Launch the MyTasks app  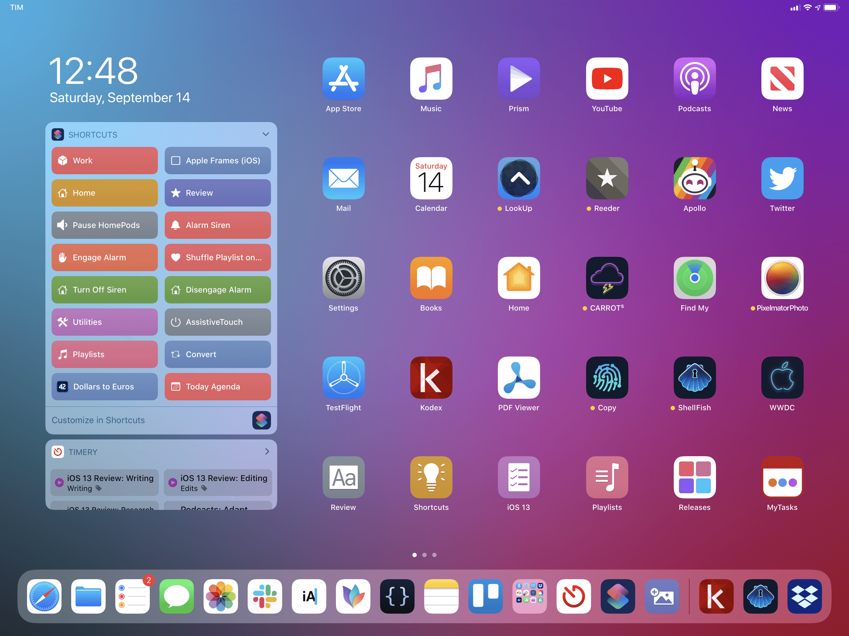(782, 478)
